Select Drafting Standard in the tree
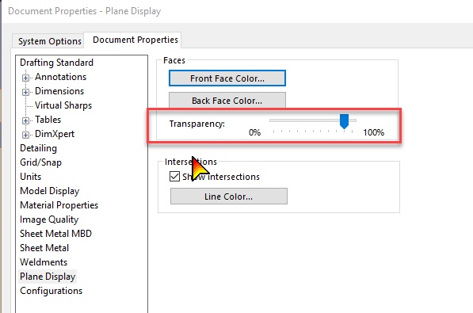The height and width of the screenshot is (313, 473). click(x=57, y=63)
